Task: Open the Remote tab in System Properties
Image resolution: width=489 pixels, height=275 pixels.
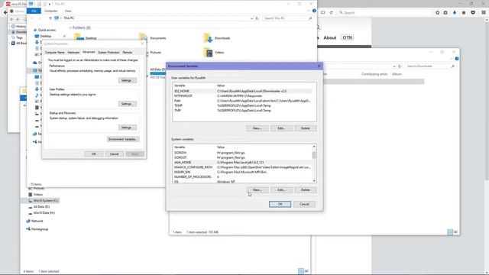Action: [x=128, y=53]
